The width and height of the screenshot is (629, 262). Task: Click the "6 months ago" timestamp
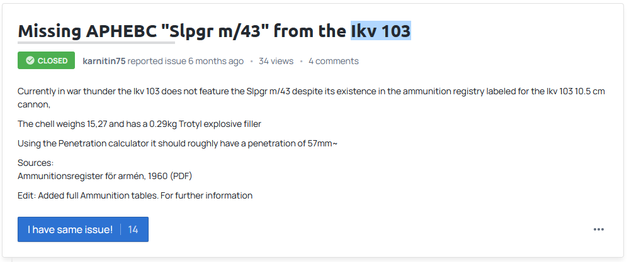[215, 61]
